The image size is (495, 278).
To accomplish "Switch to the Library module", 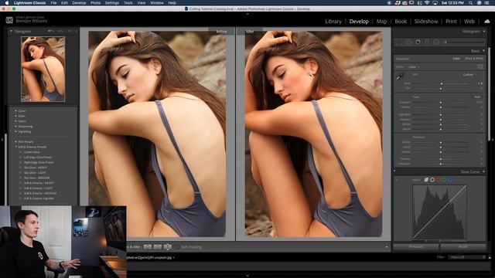I will (x=333, y=22).
